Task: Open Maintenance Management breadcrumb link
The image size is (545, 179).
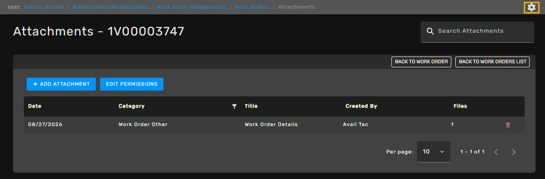Action: click(x=110, y=7)
